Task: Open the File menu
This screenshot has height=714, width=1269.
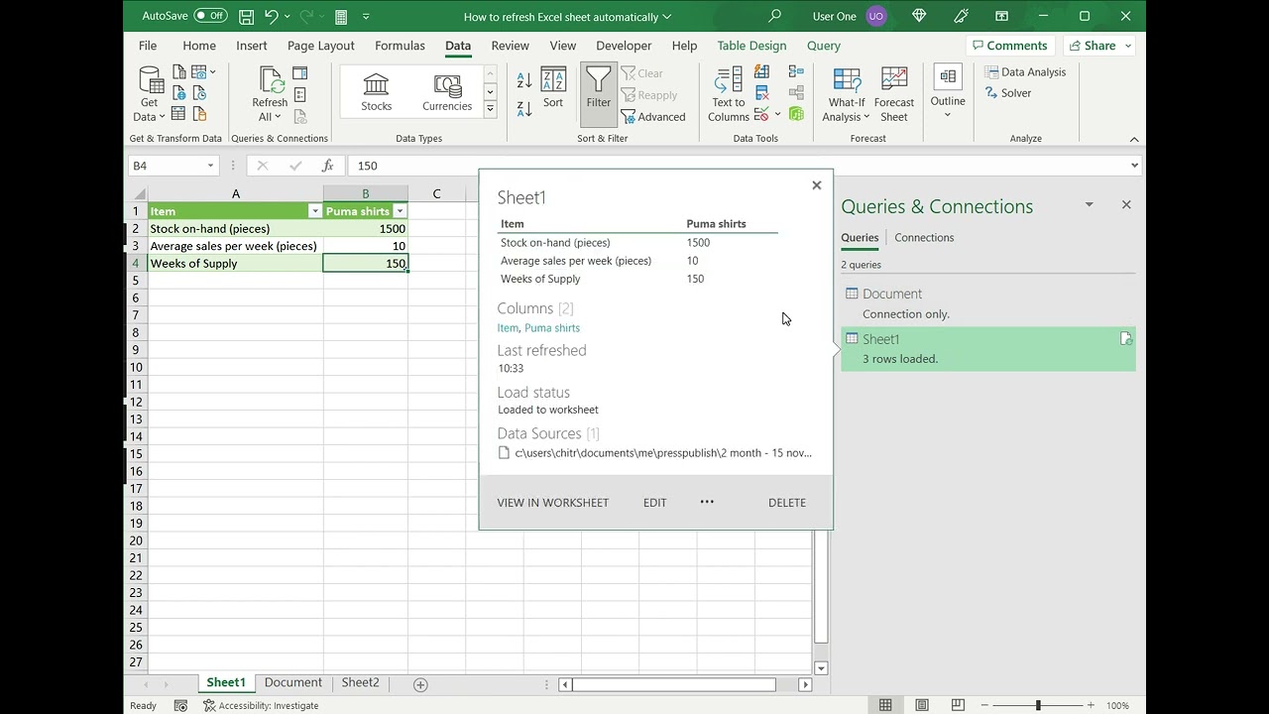Action: [x=148, y=46]
